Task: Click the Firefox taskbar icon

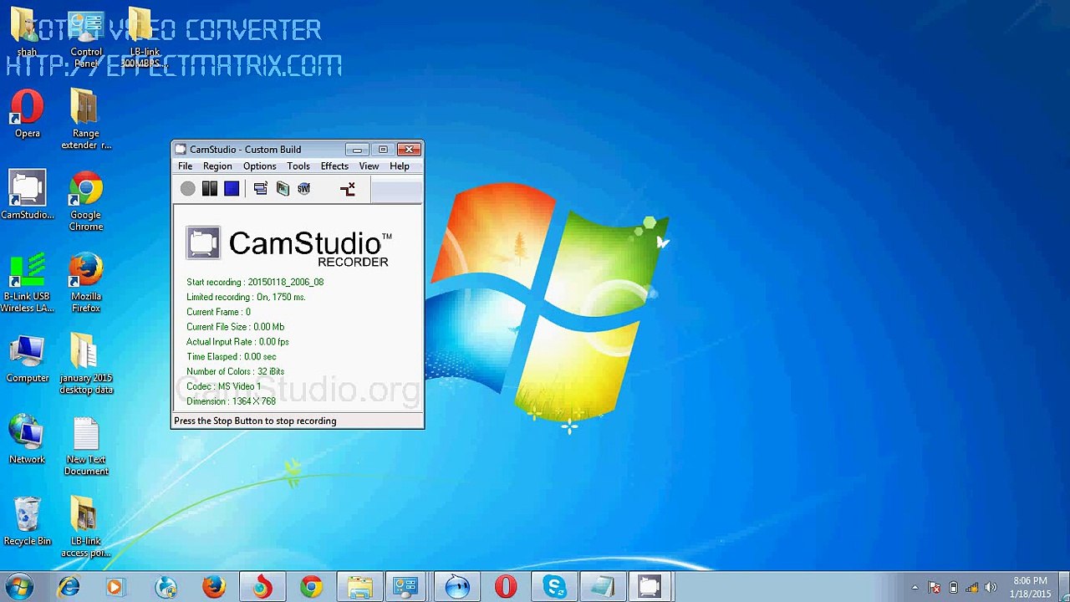Action: tap(214, 588)
